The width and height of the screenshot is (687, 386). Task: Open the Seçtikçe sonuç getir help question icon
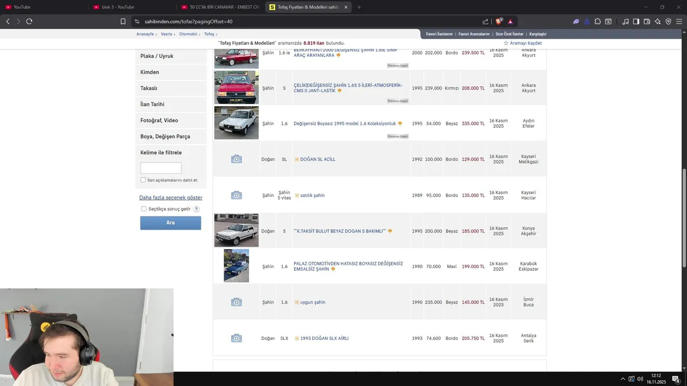pos(196,209)
